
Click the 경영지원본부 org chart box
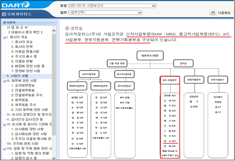(194, 80)
